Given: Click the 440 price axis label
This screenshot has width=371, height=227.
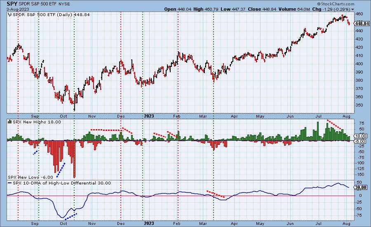Looking at the screenshot, I should (359, 31).
